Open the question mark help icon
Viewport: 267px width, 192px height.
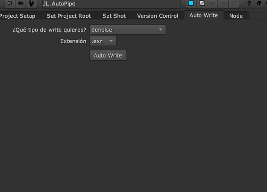coord(249,3)
